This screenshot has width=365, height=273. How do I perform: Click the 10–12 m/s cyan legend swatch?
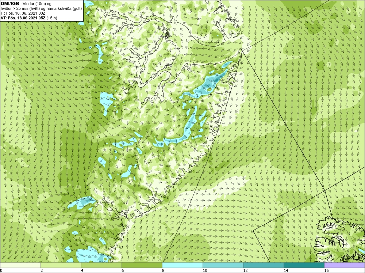[x=223, y=265]
